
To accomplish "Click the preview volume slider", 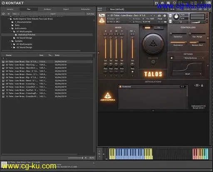I will pyautogui.click(x=75, y=158).
